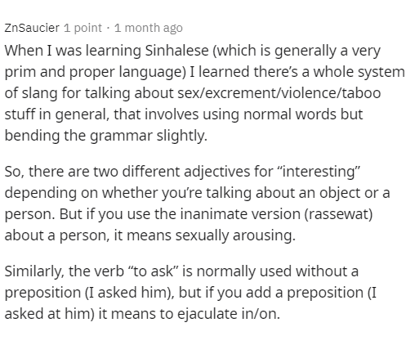Screen dimensions: 406x345
Task: Click the quoted word "interesting"
Action: pos(319,172)
